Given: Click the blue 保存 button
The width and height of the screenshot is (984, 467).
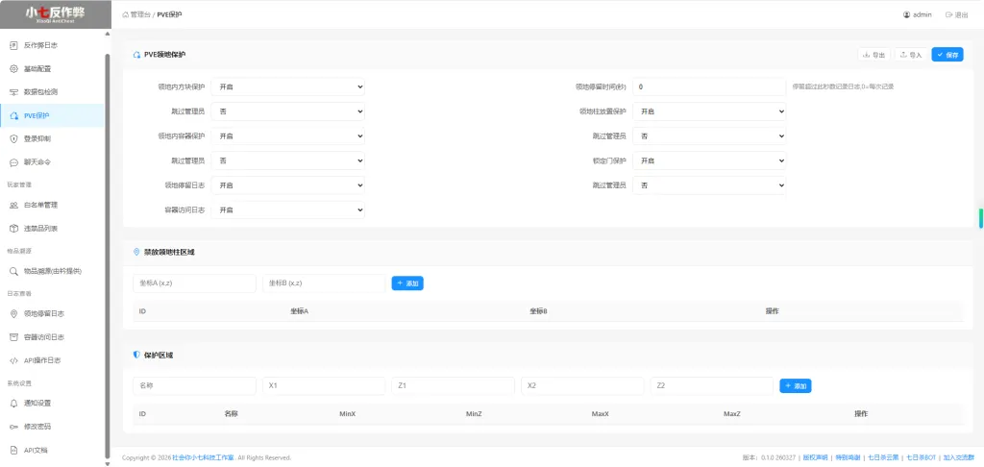Looking at the screenshot, I should click(x=947, y=55).
